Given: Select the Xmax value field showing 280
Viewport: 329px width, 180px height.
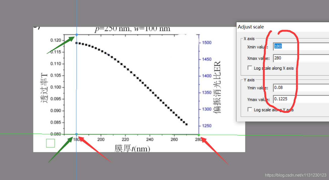Looking at the screenshot, I should point(301,58).
